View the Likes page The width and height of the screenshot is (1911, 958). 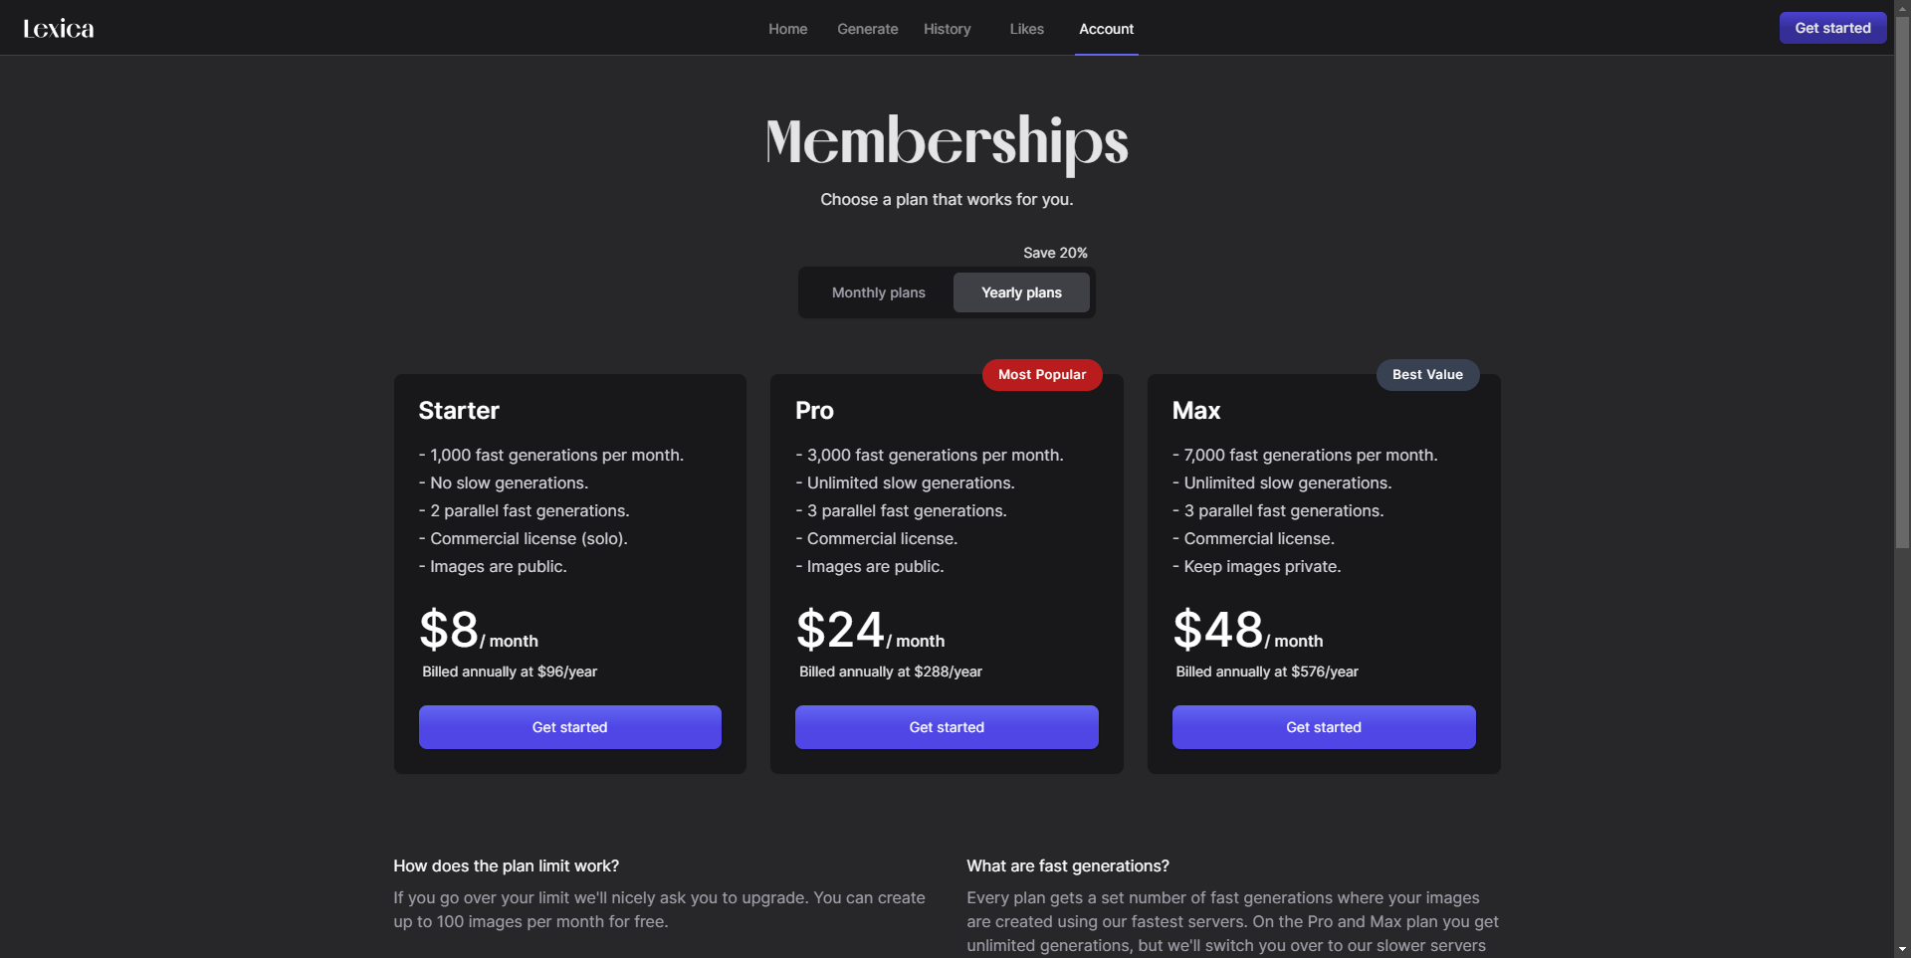[1026, 29]
